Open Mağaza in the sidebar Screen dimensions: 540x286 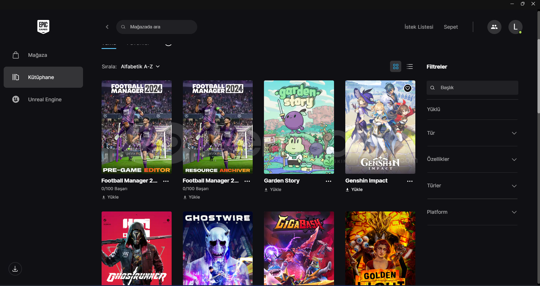43,55
